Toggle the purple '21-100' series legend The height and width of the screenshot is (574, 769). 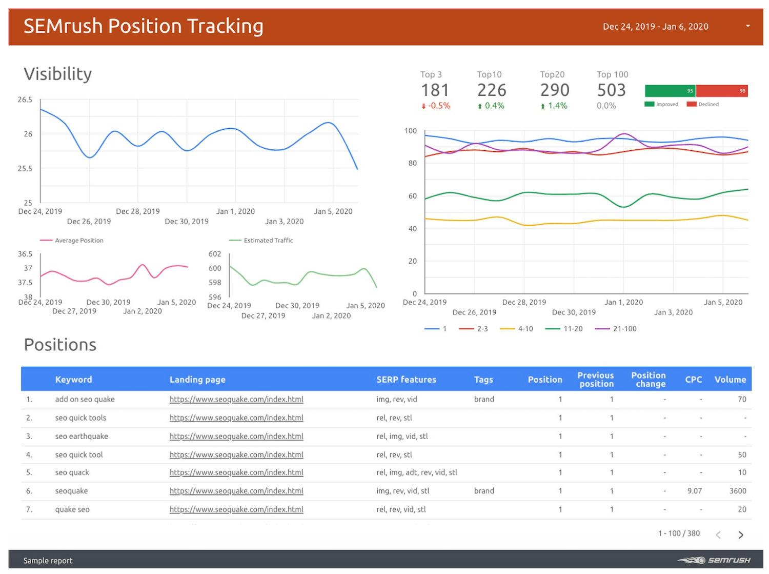pyautogui.click(x=616, y=329)
